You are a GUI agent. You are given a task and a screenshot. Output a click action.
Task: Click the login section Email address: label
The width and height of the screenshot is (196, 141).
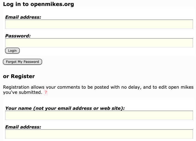(23, 17)
